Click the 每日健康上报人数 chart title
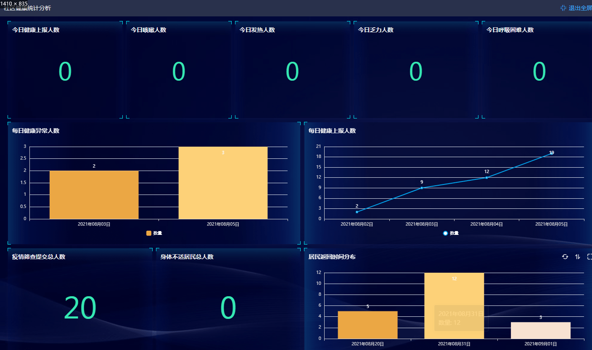The image size is (592, 350). pyautogui.click(x=332, y=131)
